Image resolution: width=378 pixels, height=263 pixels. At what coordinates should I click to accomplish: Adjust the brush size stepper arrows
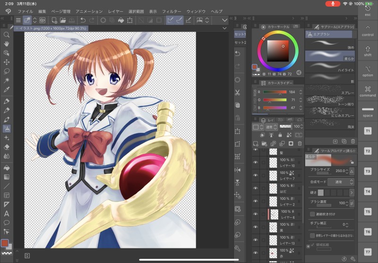[347, 171]
